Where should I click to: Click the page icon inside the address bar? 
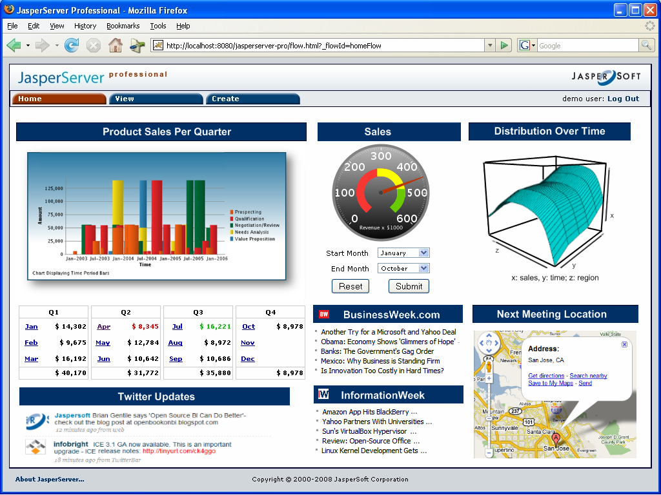point(158,45)
